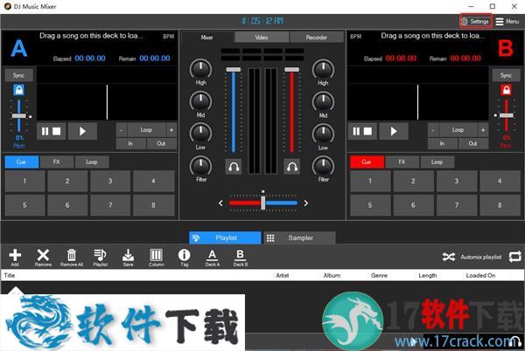
Task: Load selected song to Deck B
Action: pos(241,258)
